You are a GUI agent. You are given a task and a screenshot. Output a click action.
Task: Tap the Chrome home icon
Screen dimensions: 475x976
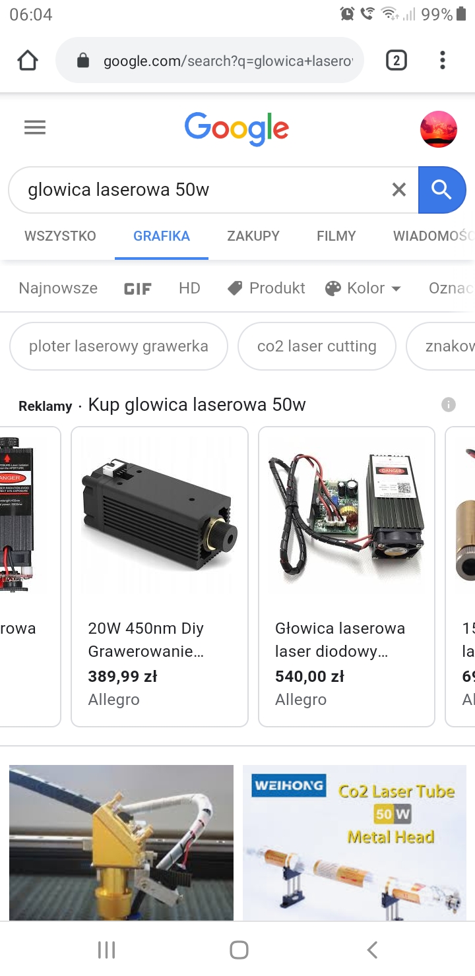[x=28, y=61]
